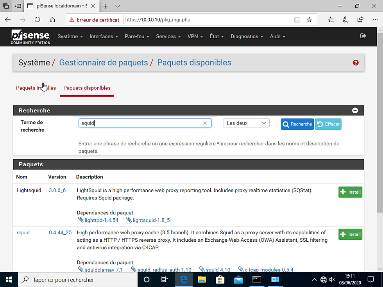Image resolution: width=383 pixels, height=287 pixels.
Task: Open the lightsquid-1.8_5 dependency link
Action: (x=151, y=220)
